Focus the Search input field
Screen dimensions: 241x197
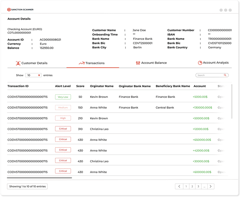(212, 75)
